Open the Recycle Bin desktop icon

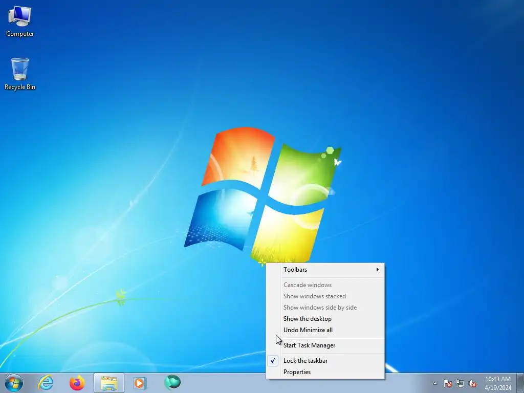(20, 74)
